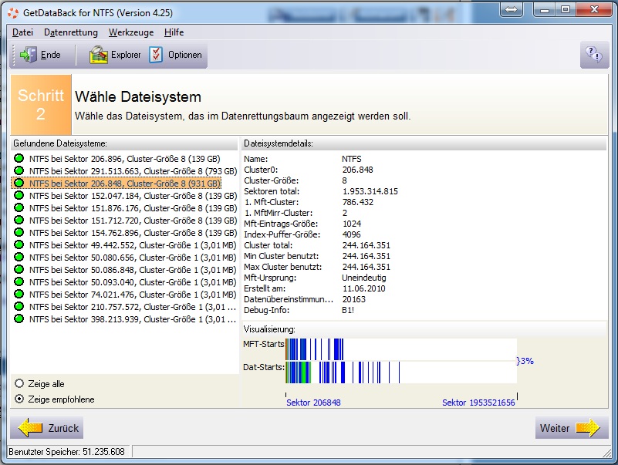Open the Explorer toolbar icon
This screenshot has width=618, height=465.
point(98,55)
